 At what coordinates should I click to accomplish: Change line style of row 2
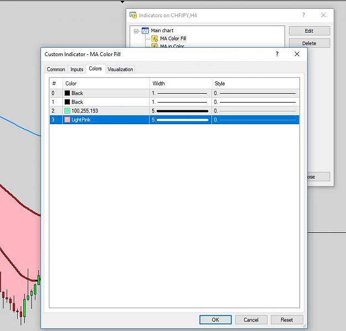[x=255, y=111]
